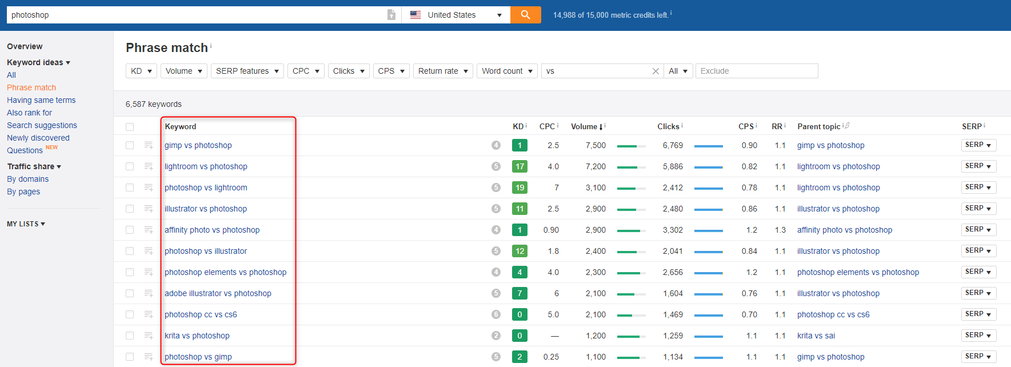This screenshot has height=367, width=1011.
Task: Click word count badge for photoshop vs lightroom
Action: (496, 188)
